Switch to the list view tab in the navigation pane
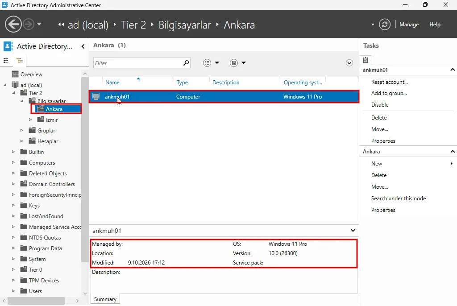457x306 pixels. tap(6, 60)
